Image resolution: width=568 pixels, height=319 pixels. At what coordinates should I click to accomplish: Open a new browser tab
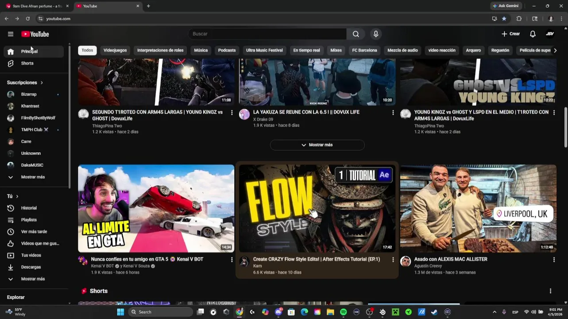tap(148, 6)
